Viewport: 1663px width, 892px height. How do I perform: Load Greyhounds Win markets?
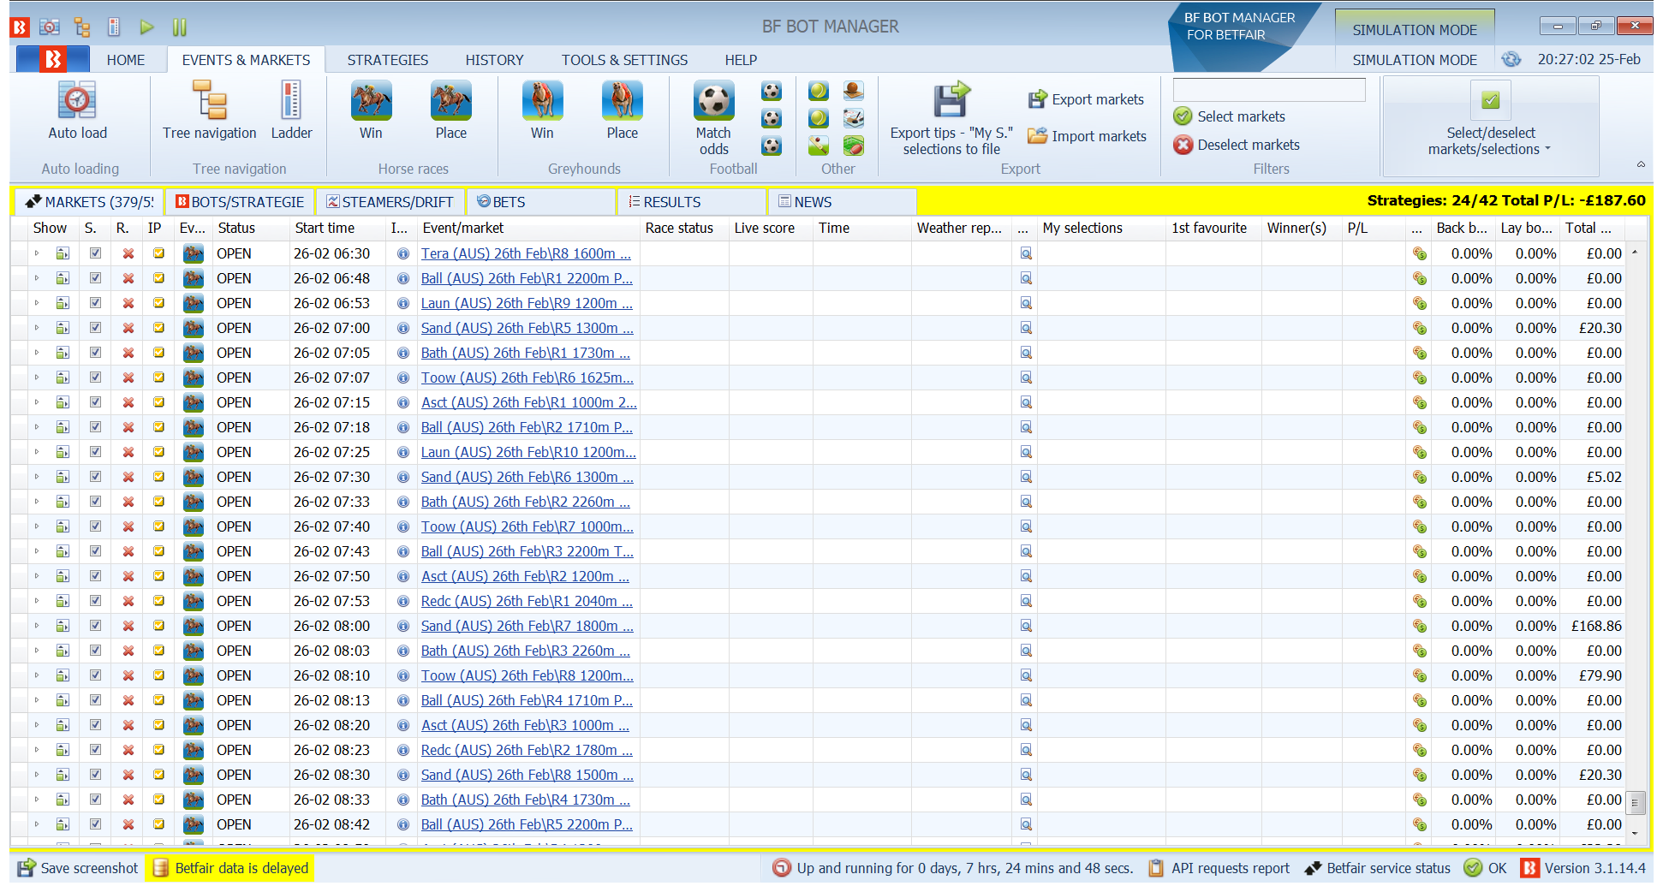pos(542,110)
